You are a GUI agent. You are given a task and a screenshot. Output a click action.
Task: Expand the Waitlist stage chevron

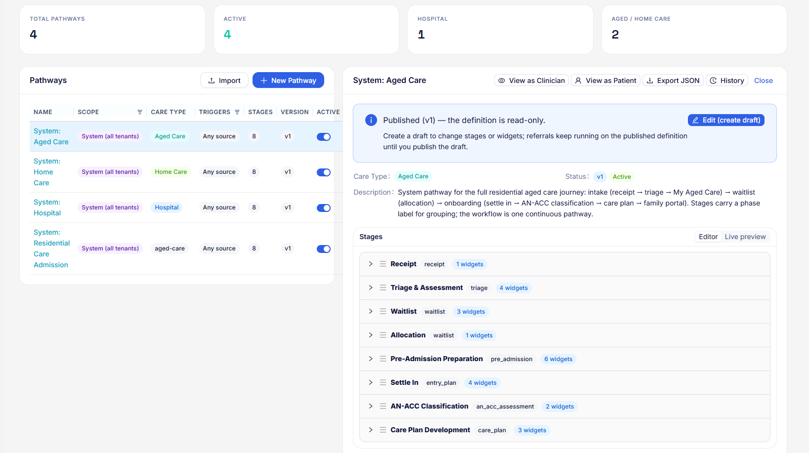tap(371, 311)
